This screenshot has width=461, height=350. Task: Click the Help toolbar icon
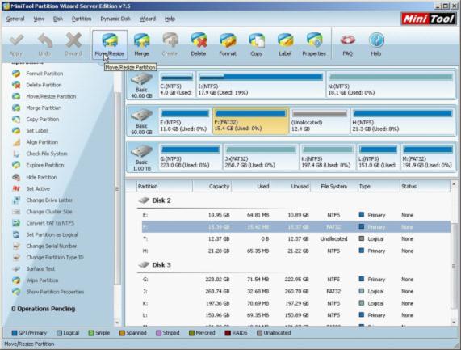(376, 44)
